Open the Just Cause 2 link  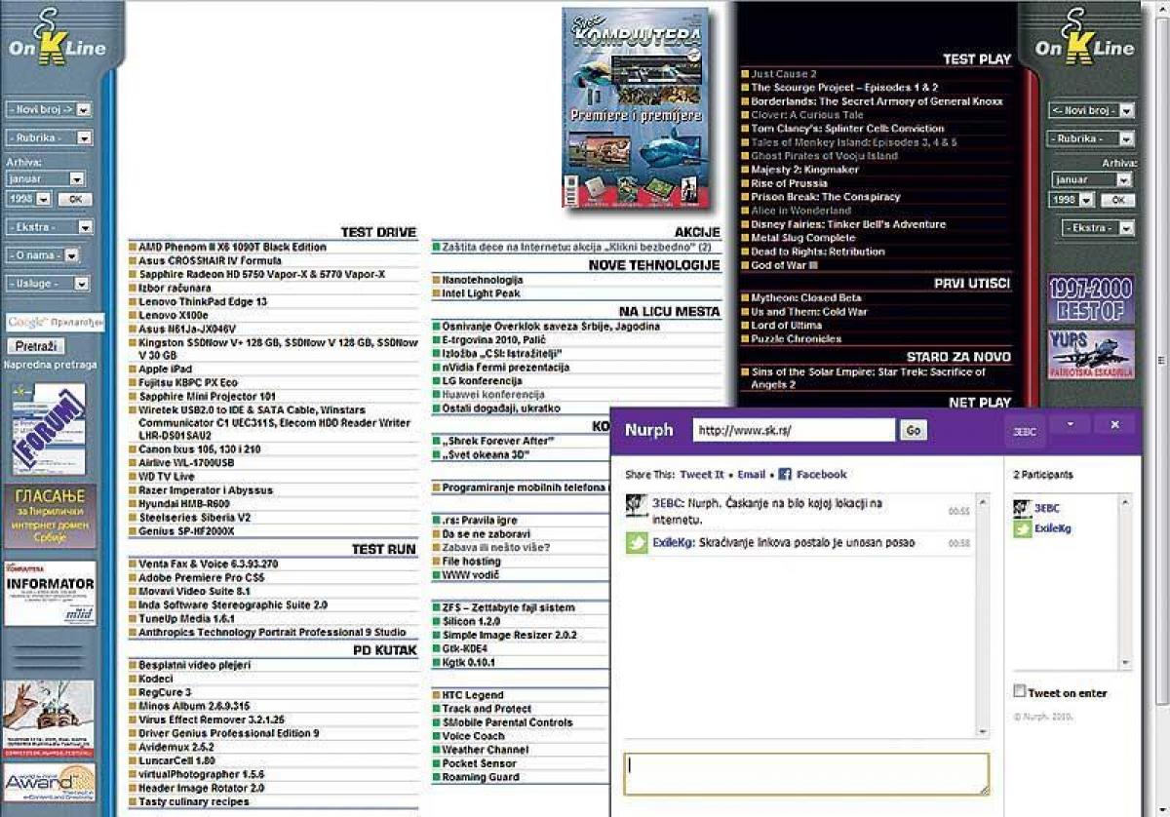click(784, 74)
